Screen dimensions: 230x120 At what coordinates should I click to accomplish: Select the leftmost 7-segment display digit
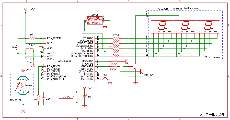(x=162, y=27)
